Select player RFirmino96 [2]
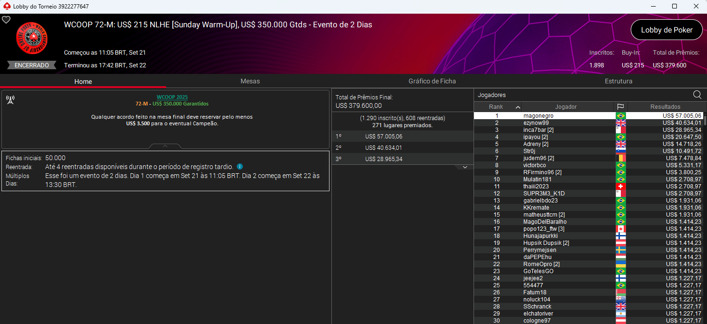Image resolution: width=707 pixels, height=324 pixels. point(588,172)
